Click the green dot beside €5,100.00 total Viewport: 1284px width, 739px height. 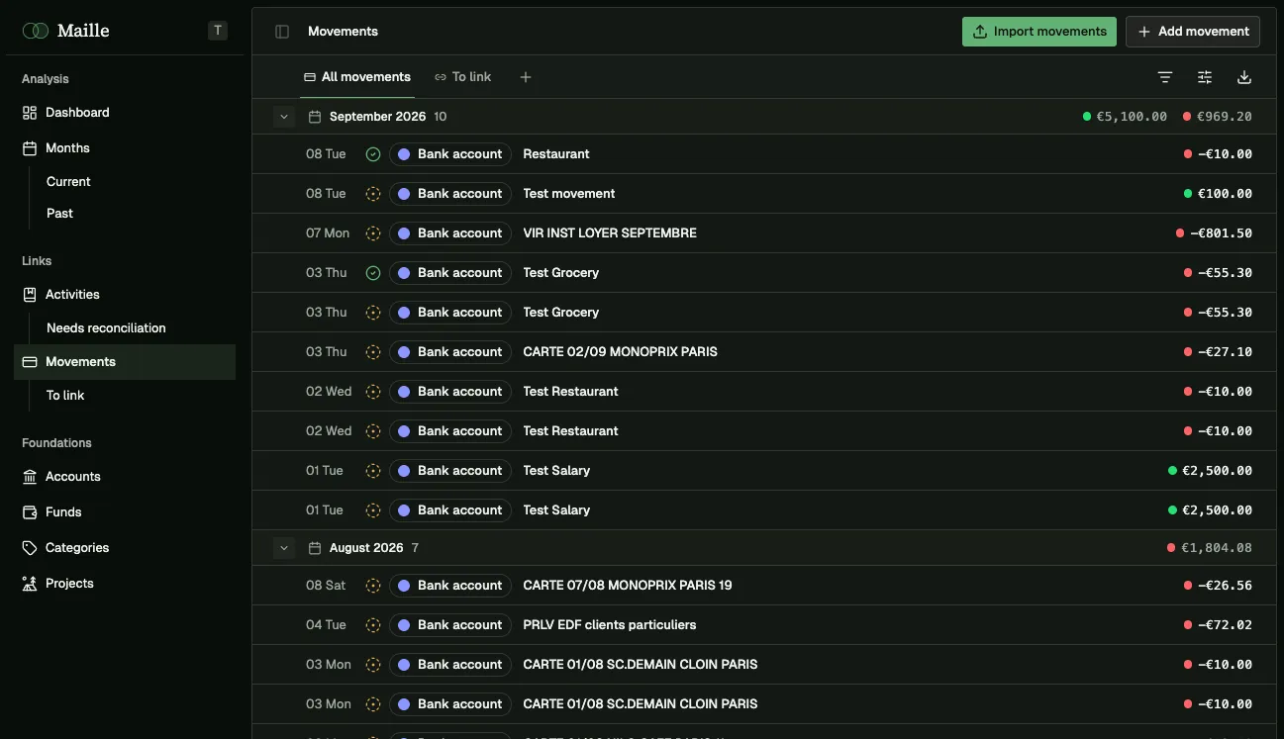1087,117
